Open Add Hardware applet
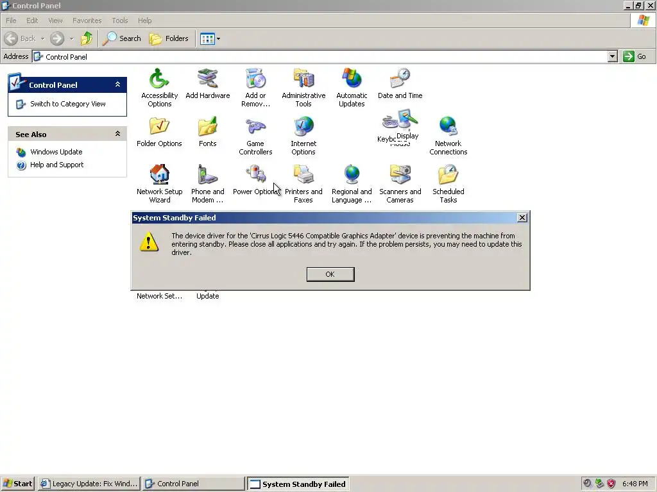Screen dimensions: 657x492 point(207,84)
